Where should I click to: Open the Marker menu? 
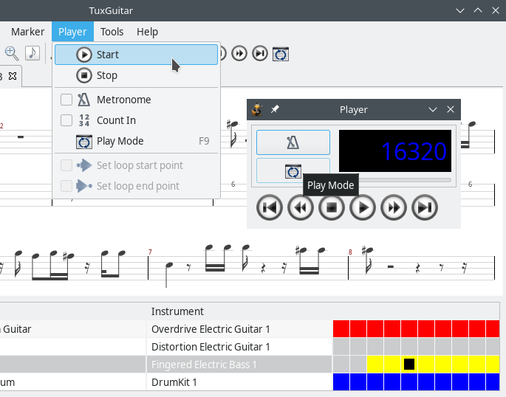[28, 32]
